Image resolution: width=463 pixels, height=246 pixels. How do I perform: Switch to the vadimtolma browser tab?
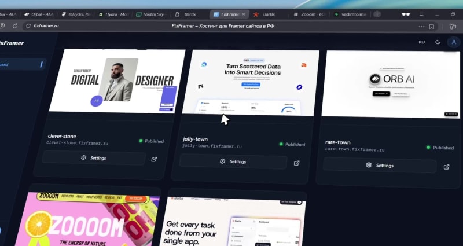(x=351, y=14)
